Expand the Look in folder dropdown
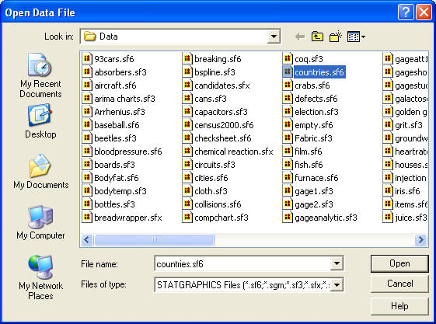 coord(274,37)
